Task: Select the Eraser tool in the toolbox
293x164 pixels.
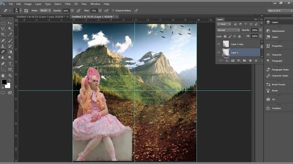Action: pos(3,52)
